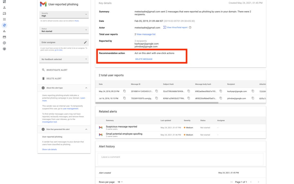Collapse the Rule that generated this alert section
The image size is (294, 184).
click(86, 129)
